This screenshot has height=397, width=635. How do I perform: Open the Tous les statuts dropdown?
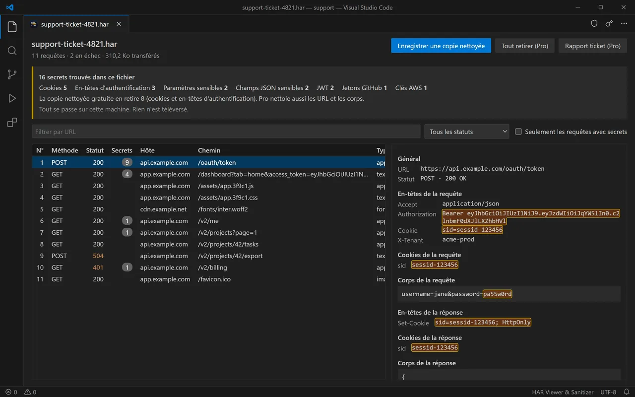coord(467,132)
